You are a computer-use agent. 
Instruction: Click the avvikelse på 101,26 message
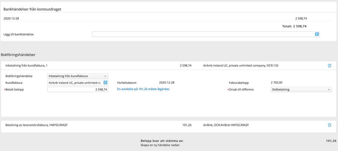(x=143, y=89)
